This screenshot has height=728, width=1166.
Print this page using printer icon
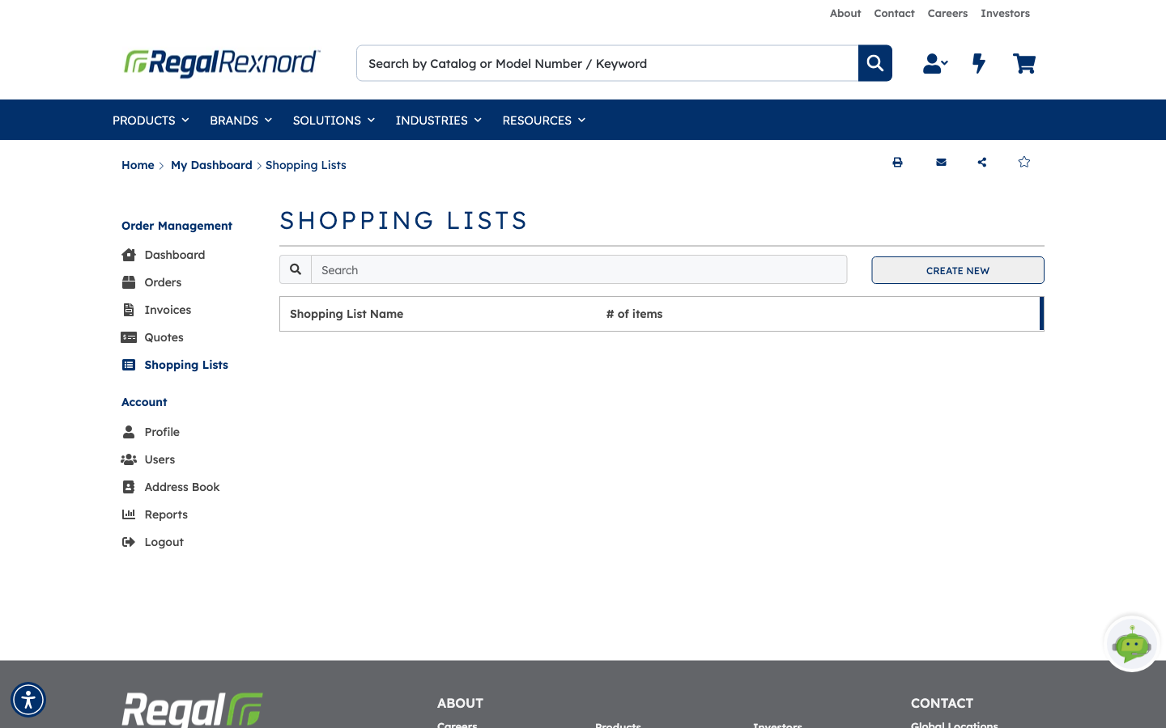click(897, 163)
